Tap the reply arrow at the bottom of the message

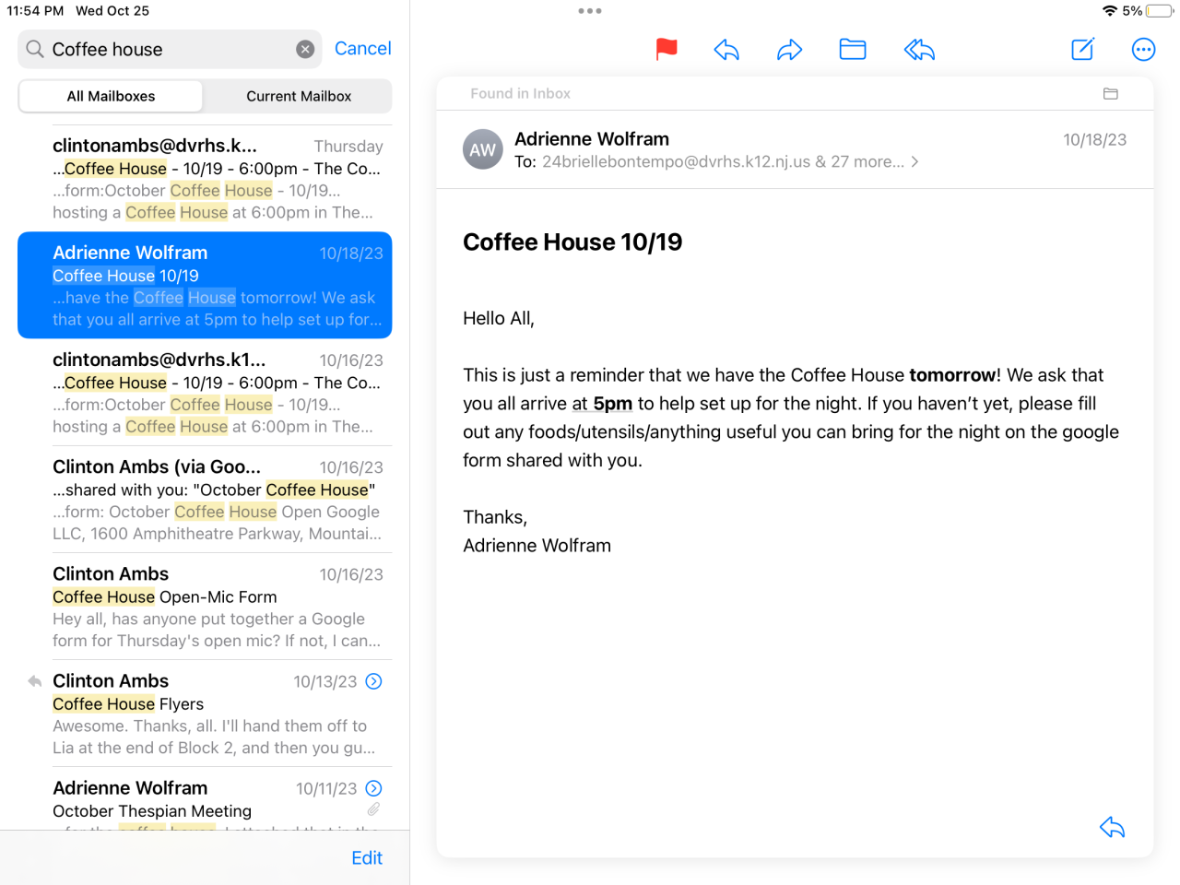[1113, 828]
